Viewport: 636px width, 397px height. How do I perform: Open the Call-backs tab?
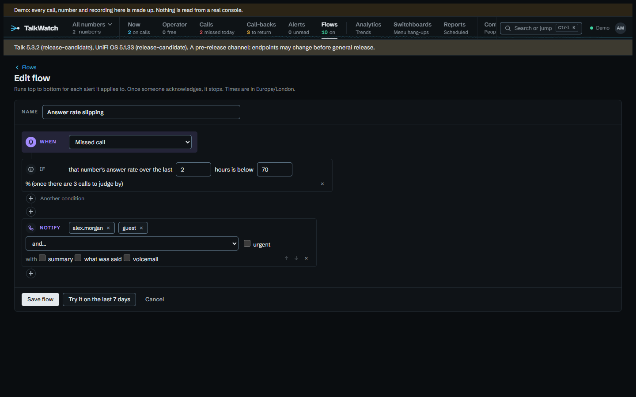pyautogui.click(x=261, y=28)
